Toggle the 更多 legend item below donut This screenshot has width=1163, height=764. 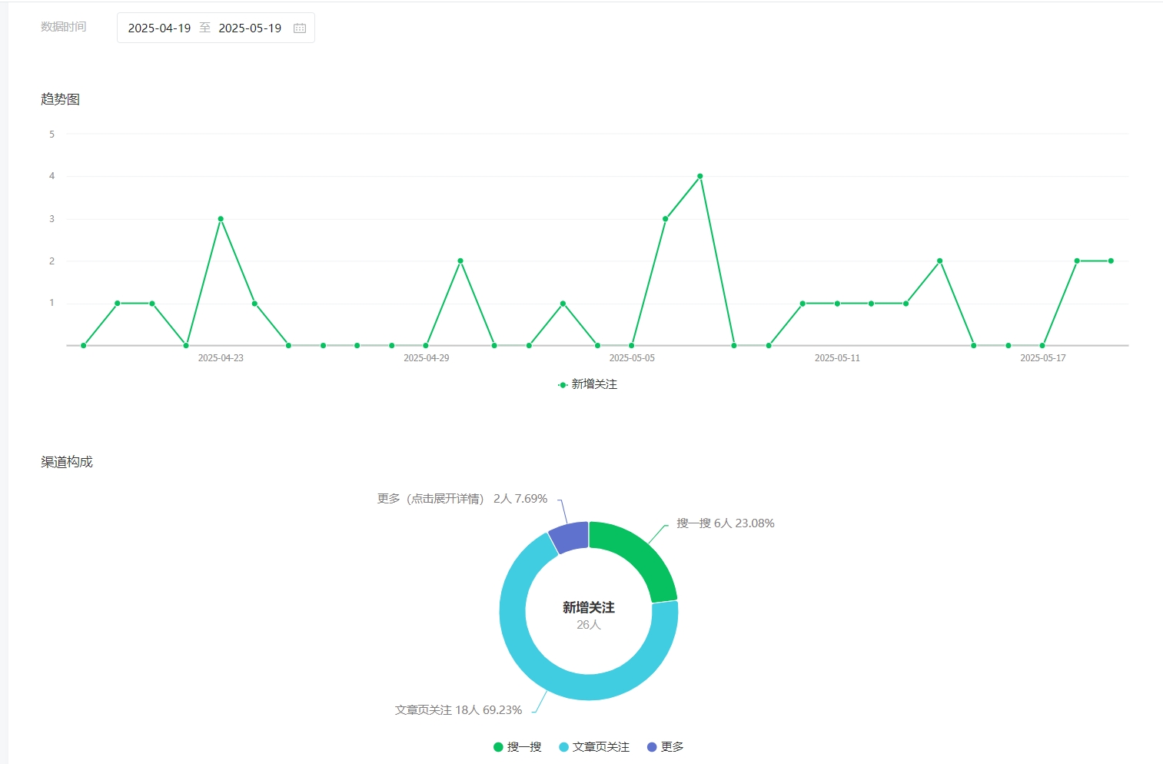[666, 747]
